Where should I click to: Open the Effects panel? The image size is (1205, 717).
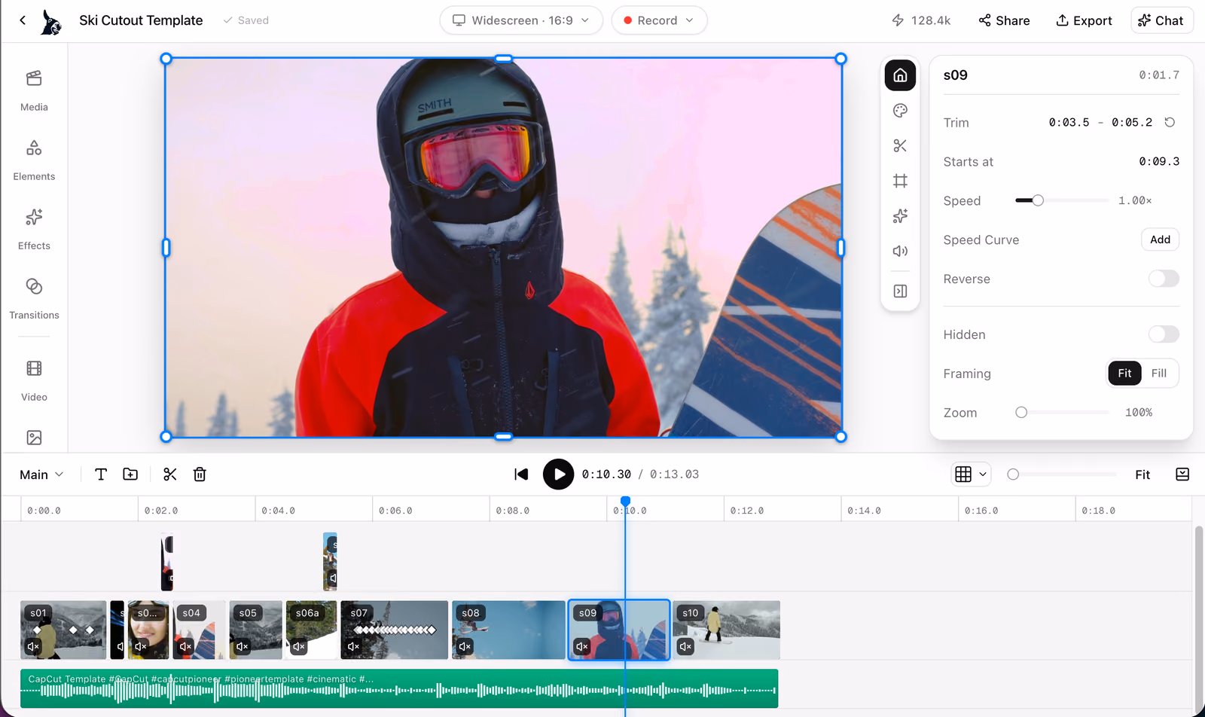click(x=34, y=229)
